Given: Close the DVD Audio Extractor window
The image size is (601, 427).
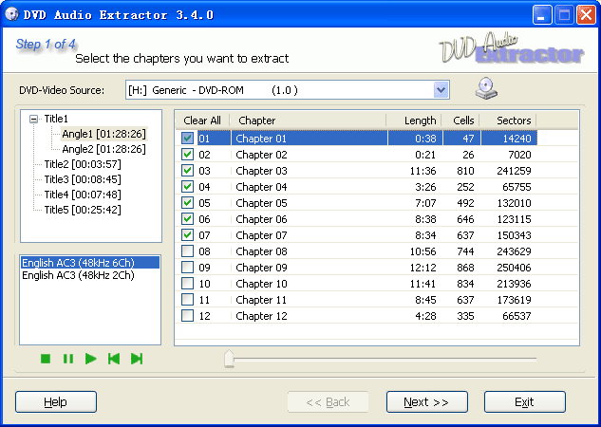Looking at the screenshot, I should [587, 15].
